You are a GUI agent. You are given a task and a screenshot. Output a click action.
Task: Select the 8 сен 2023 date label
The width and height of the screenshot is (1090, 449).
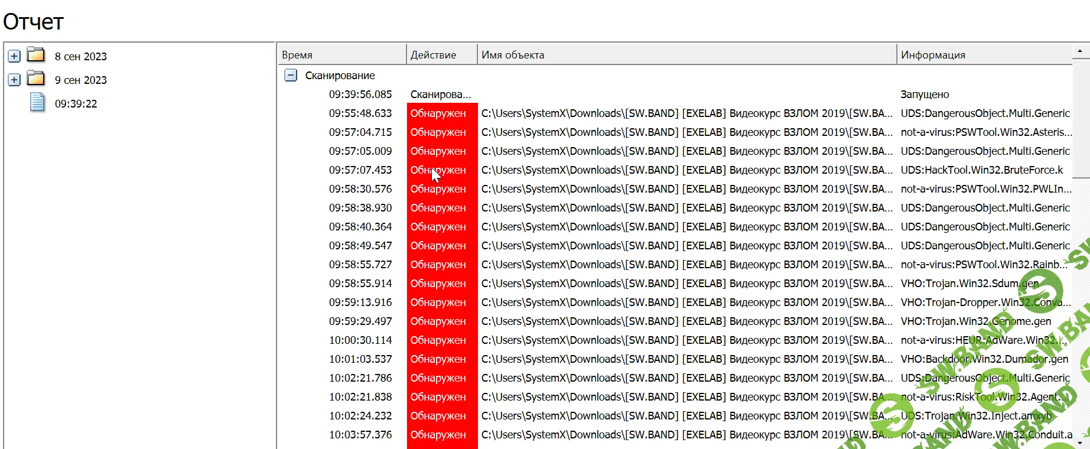81,57
